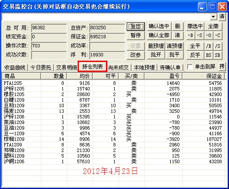Click 确认选中 button
Screen dimensions: 229x189
(159, 26)
